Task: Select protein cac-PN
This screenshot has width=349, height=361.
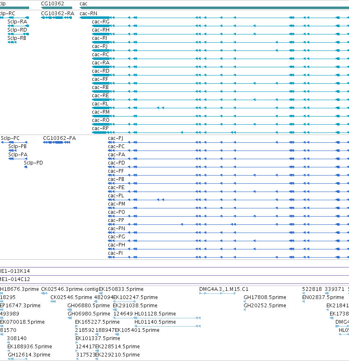Action: point(116,228)
